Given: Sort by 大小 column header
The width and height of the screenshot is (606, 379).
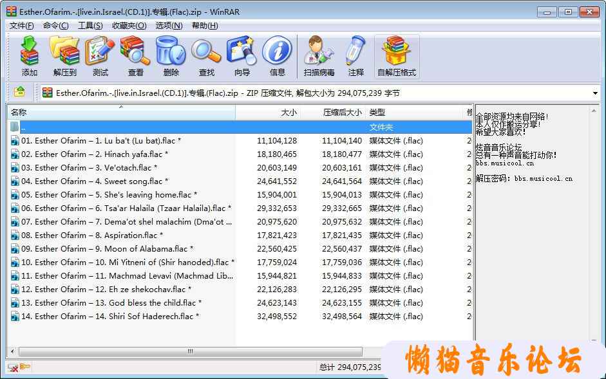Looking at the screenshot, I should click(268, 113).
